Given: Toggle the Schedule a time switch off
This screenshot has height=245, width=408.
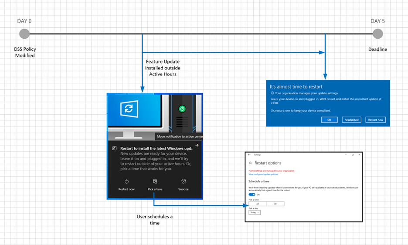Looking at the screenshot, I should (252, 195).
